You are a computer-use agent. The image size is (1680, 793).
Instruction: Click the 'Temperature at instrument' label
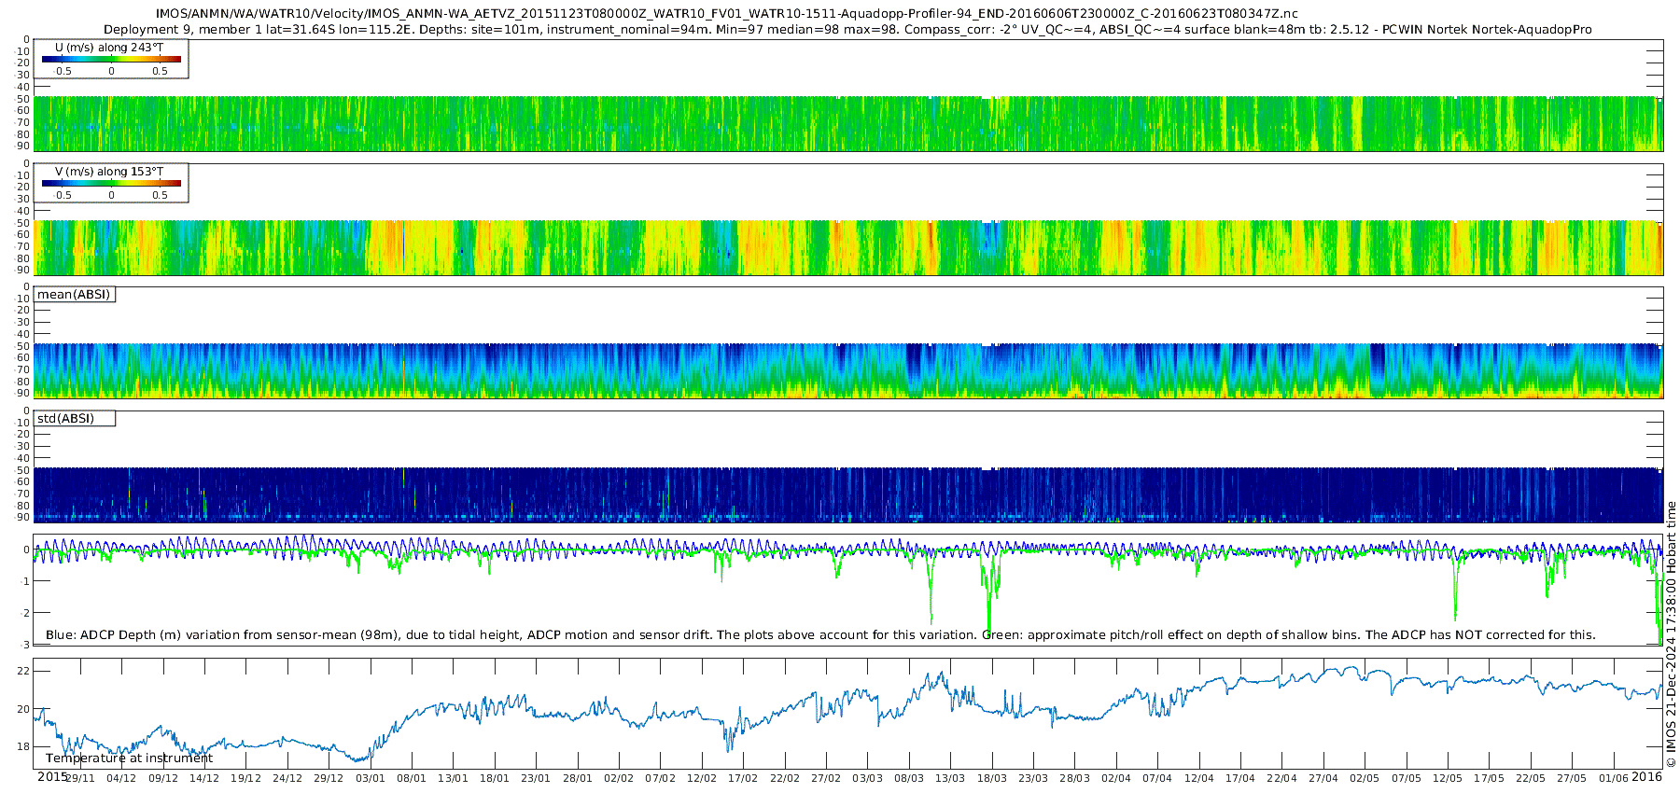point(129,758)
